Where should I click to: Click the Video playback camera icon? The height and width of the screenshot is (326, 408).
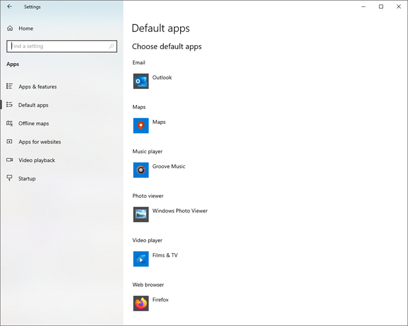(x=10, y=160)
